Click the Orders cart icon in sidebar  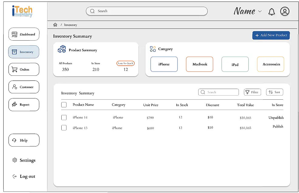15,69
